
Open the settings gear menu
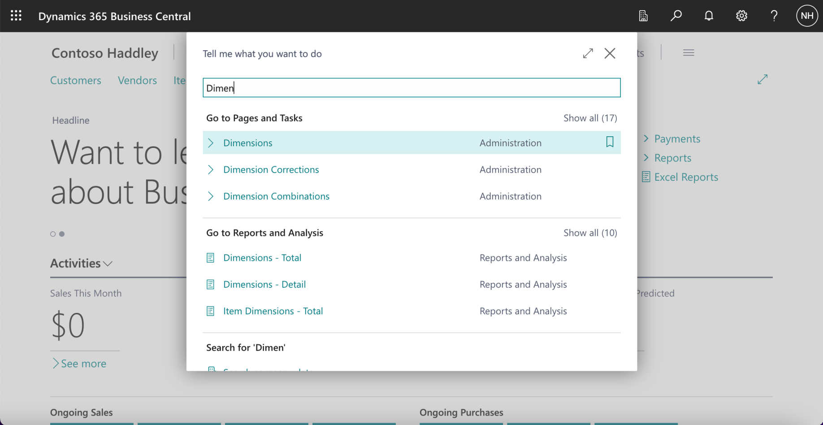tap(741, 16)
